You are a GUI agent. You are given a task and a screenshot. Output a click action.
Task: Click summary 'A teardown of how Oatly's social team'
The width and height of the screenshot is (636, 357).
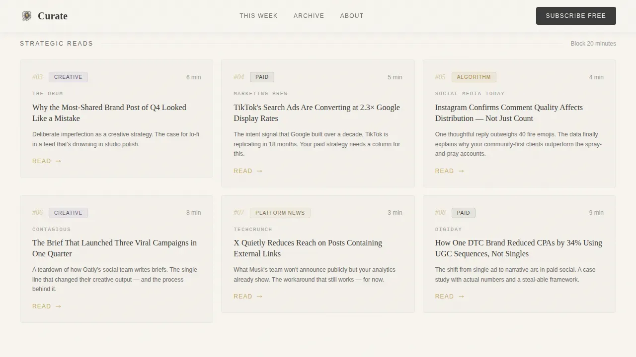tap(115, 279)
